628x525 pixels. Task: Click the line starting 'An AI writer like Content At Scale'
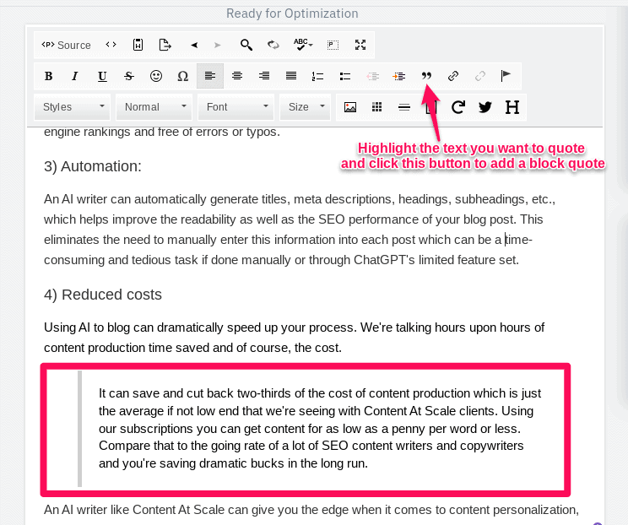[311, 510]
